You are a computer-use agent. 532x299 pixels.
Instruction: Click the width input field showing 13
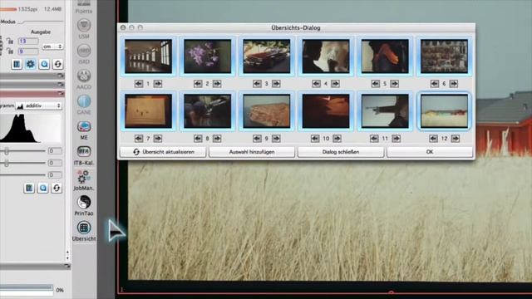click(x=28, y=42)
